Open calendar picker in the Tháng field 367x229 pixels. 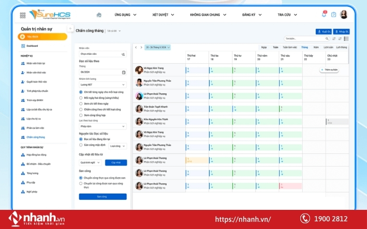(124, 72)
